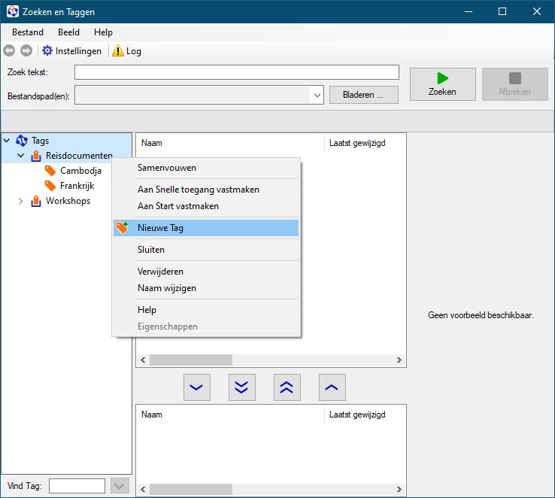Collapse the Tags root node
This screenshot has width=555, height=498.
[x=7, y=141]
